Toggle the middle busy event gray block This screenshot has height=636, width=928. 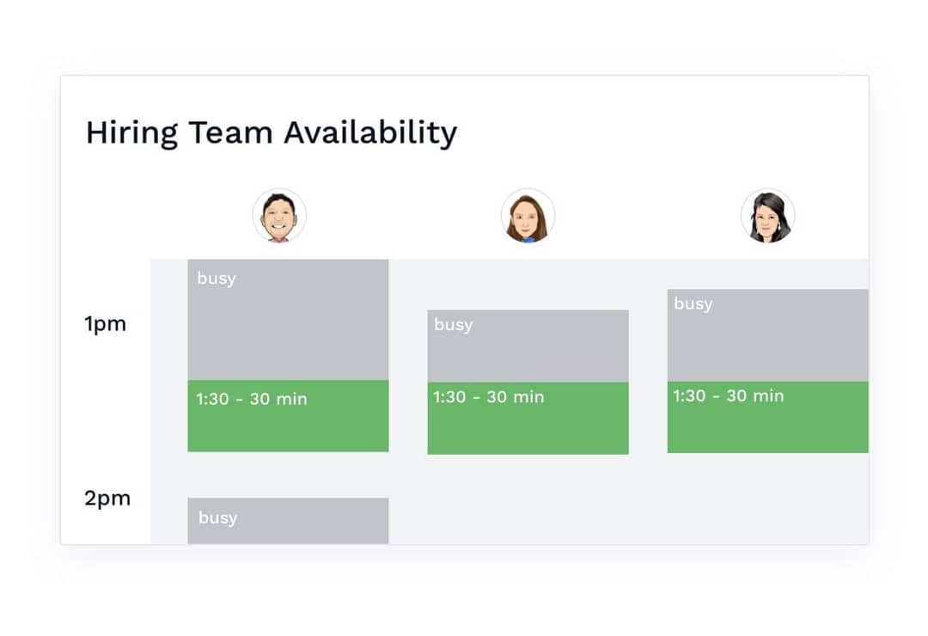coord(528,344)
